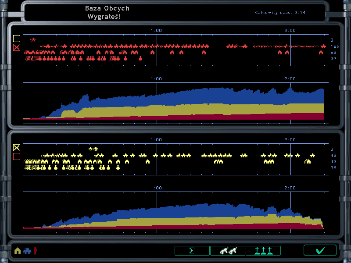Click the 2:00 marker above red events timeline
The image size is (351, 263).
point(290,30)
